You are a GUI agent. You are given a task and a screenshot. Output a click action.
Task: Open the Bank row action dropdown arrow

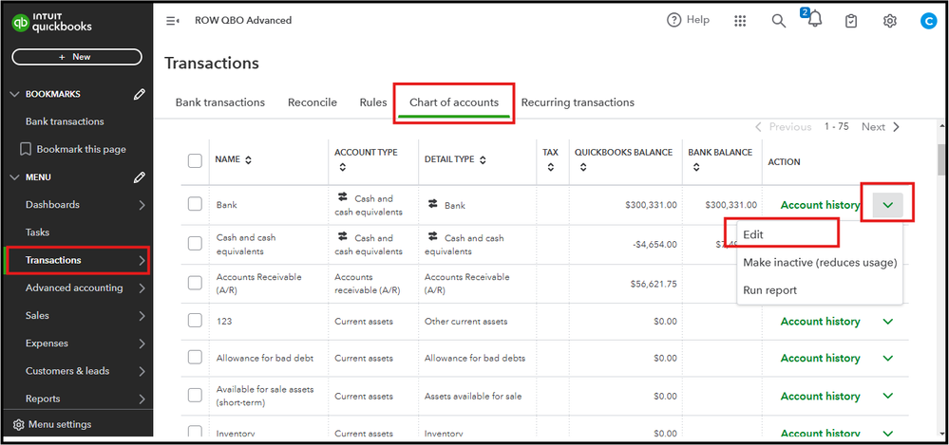(888, 204)
